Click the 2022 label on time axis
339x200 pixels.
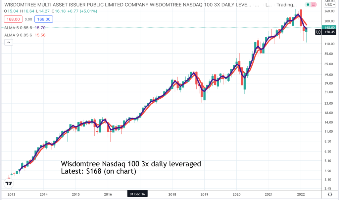[301, 194]
